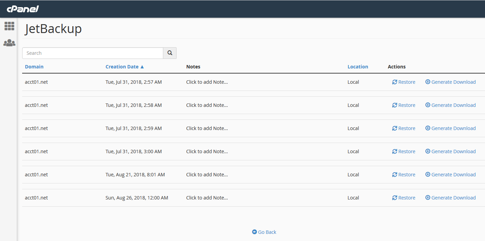Click the JetBackup page title
The height and width of the screenshot is (241, 485).
click(x=53, y=29)
